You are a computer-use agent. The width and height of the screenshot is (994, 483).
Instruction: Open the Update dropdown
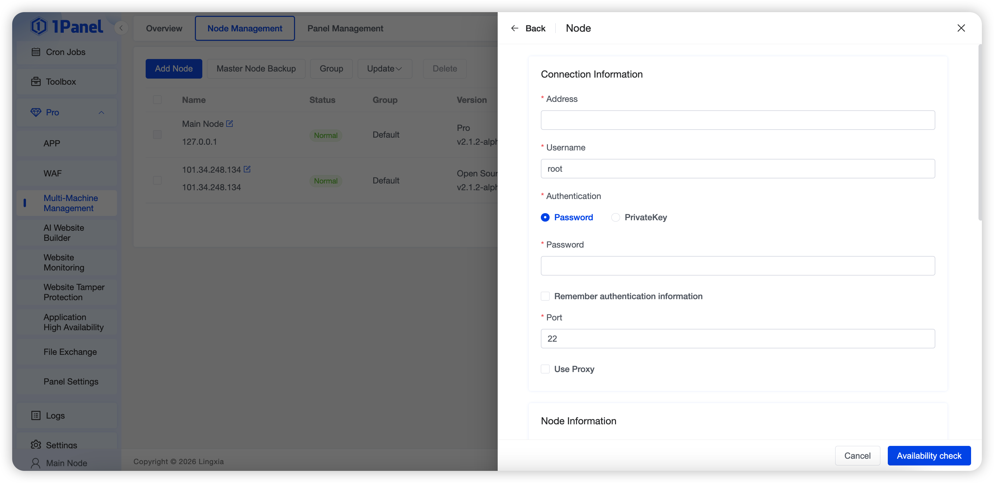click(x=384, y=69)
